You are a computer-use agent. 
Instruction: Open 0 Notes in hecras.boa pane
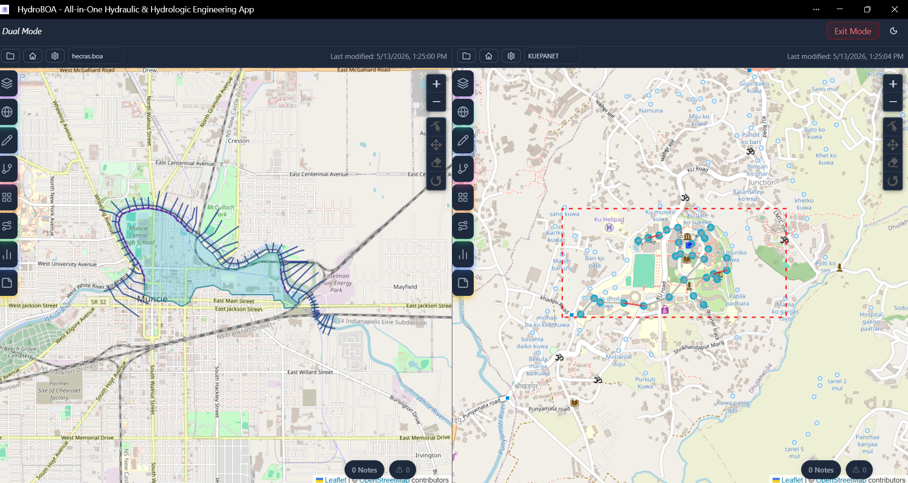pyautogui.click(x=364, y=470)
